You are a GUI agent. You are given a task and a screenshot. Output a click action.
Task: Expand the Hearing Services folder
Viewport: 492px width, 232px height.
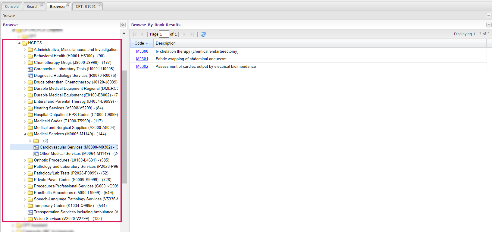[25, 108]
